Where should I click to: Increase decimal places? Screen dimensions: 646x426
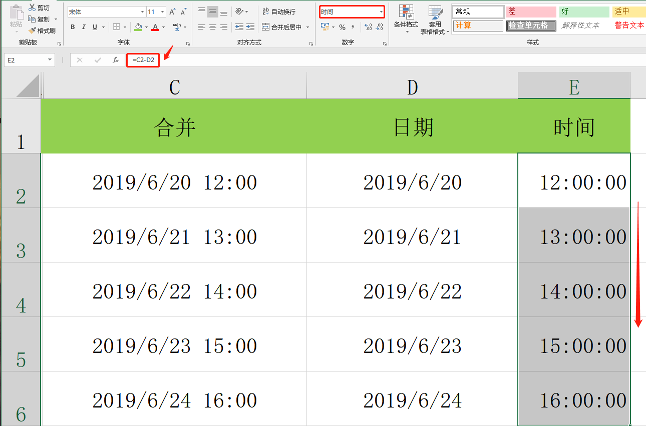tap(368, 27)
